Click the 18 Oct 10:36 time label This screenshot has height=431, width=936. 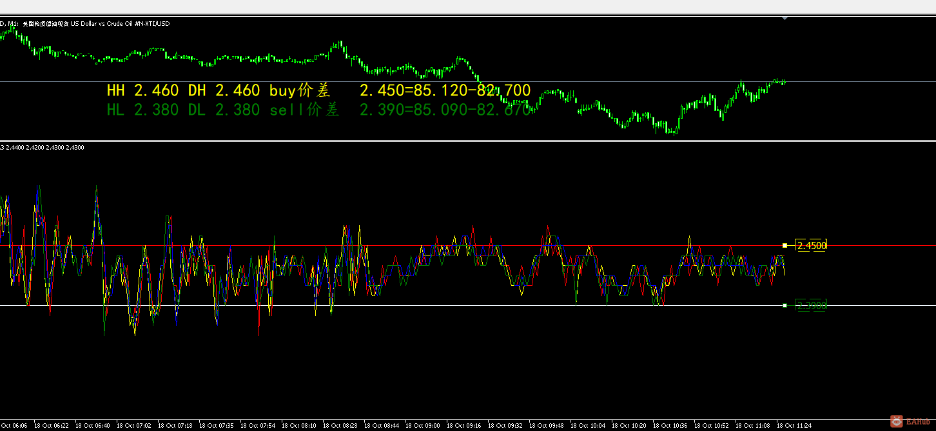click(670, 426)
